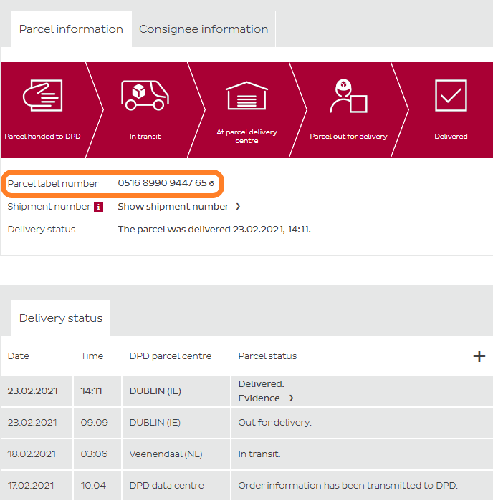This screenshot has height=500, width=493.
Task: Click 23.02.2021 date in the 09:09 row
Action: (32, 423)
